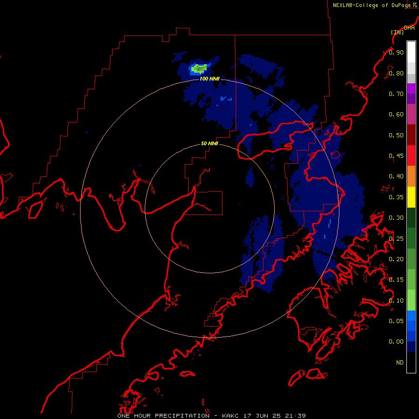Click the 0.80 legend value
Viewport: 419px width, 419px height.
coord(396,73)
